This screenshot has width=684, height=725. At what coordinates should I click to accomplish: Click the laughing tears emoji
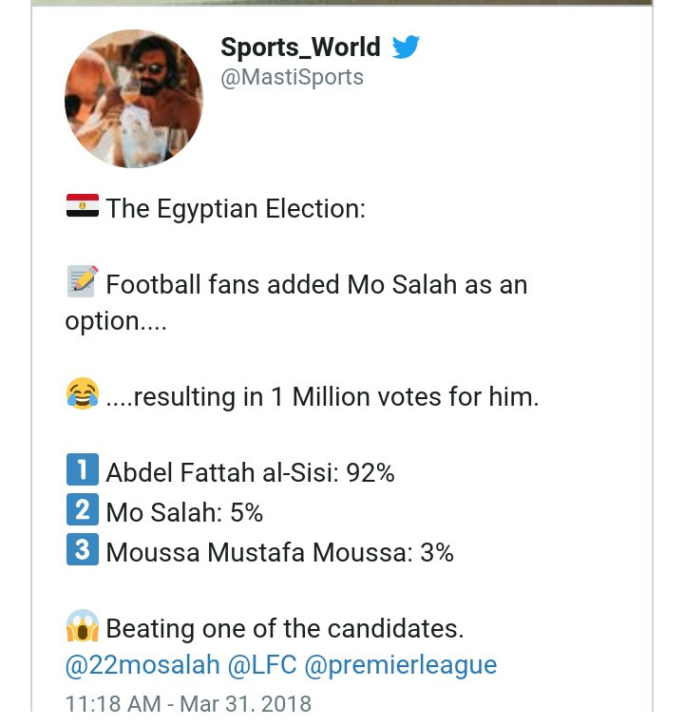[83, 393]
